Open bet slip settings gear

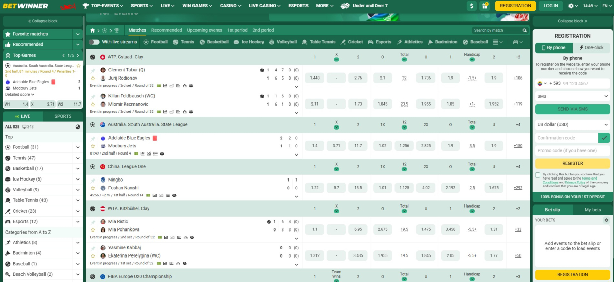[606, 220]
